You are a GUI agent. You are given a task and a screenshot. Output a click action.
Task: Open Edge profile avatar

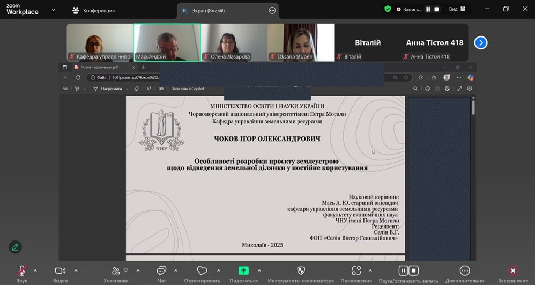[x=447, y=78]
